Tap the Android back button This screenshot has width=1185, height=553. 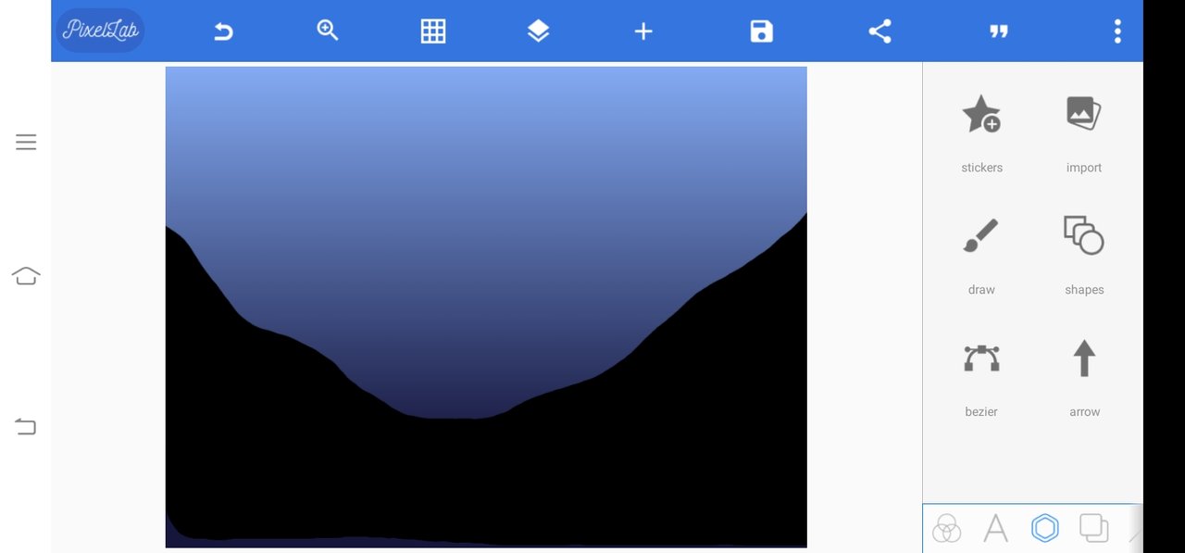(26, 427)
